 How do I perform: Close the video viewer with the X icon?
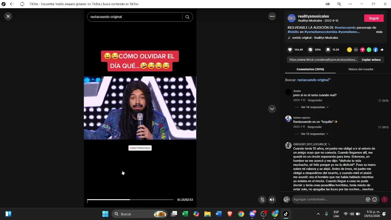[x=8, y=16]
